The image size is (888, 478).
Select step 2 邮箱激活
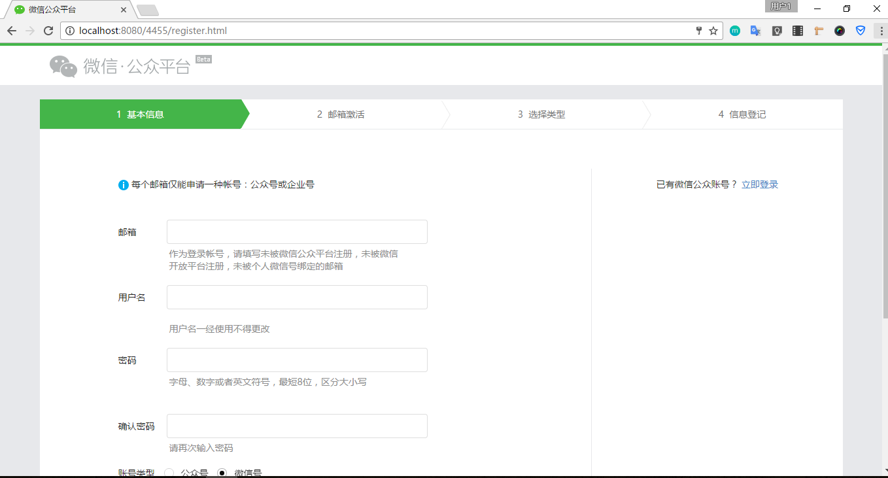point(341,114)
